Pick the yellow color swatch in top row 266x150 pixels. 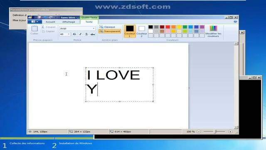point(179,27)
